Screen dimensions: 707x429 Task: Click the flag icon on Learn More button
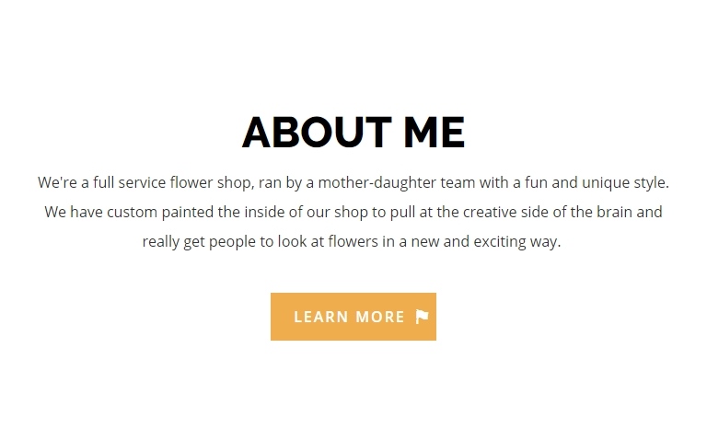point(422,317)
